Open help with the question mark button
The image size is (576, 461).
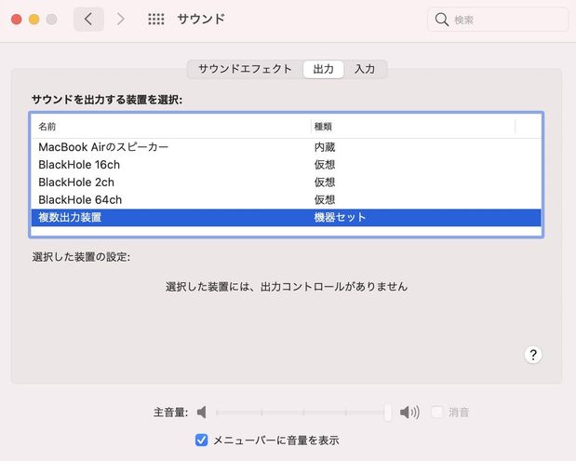(533, 355)
